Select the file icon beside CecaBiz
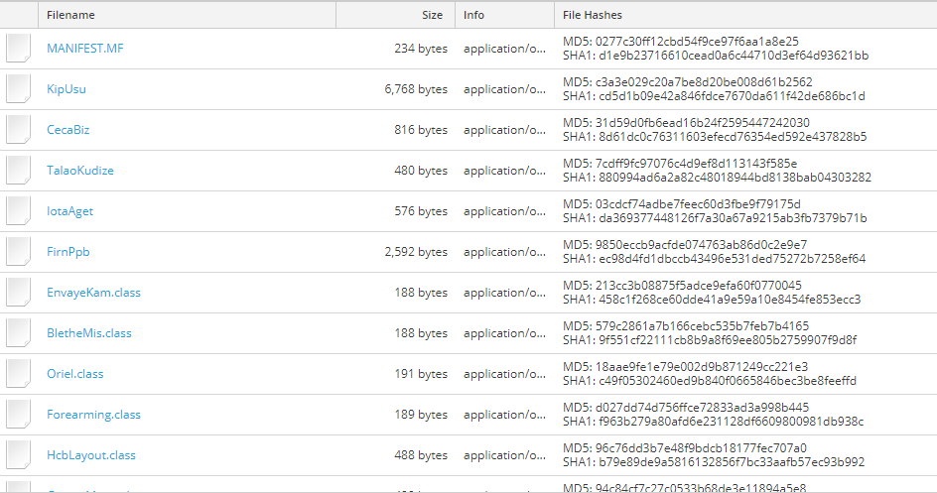Viewport: 937px width, 493px height. [19, 130]
